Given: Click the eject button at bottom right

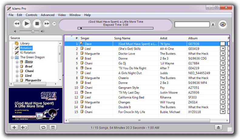Looking at the screenshot, I should (218, 127).
